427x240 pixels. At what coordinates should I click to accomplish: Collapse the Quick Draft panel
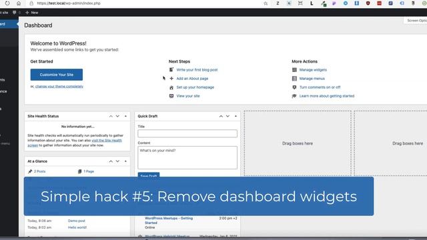[x=236, y=116]
